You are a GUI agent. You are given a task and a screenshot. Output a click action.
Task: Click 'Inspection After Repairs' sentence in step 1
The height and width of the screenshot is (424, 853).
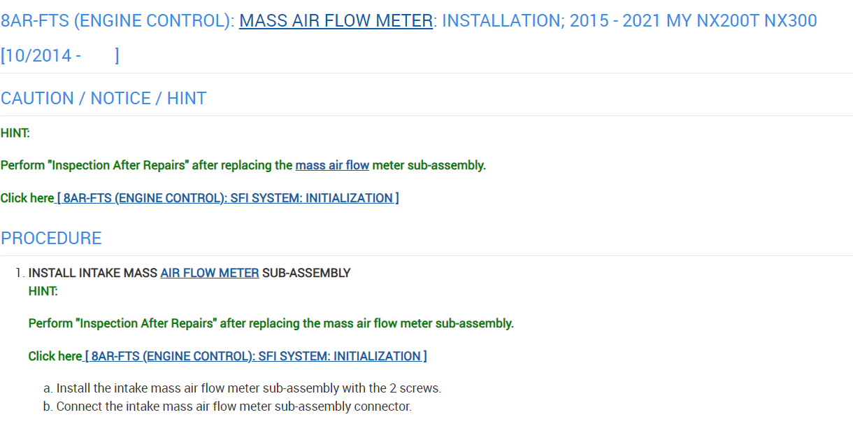pyautogui.click(x=271, y=323)
